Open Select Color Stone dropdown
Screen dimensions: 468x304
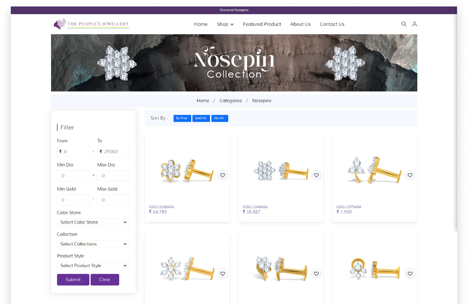coord(93,222)
